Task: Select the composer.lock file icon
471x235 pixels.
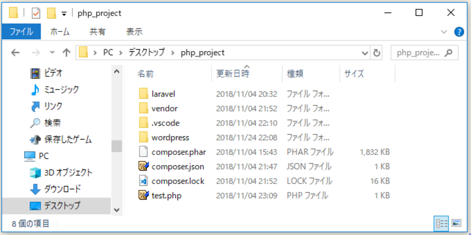Action: click(x=143, y=181)
